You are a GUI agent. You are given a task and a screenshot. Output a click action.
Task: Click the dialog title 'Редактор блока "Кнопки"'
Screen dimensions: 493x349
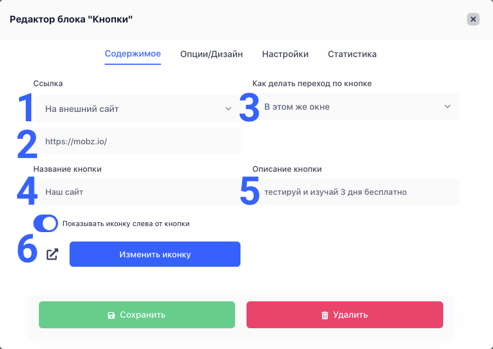point(71,19)
